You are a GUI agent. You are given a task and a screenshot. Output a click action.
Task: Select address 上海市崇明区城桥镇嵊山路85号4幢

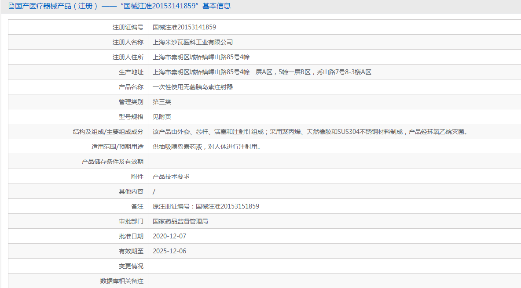click(x=201, y=57)
